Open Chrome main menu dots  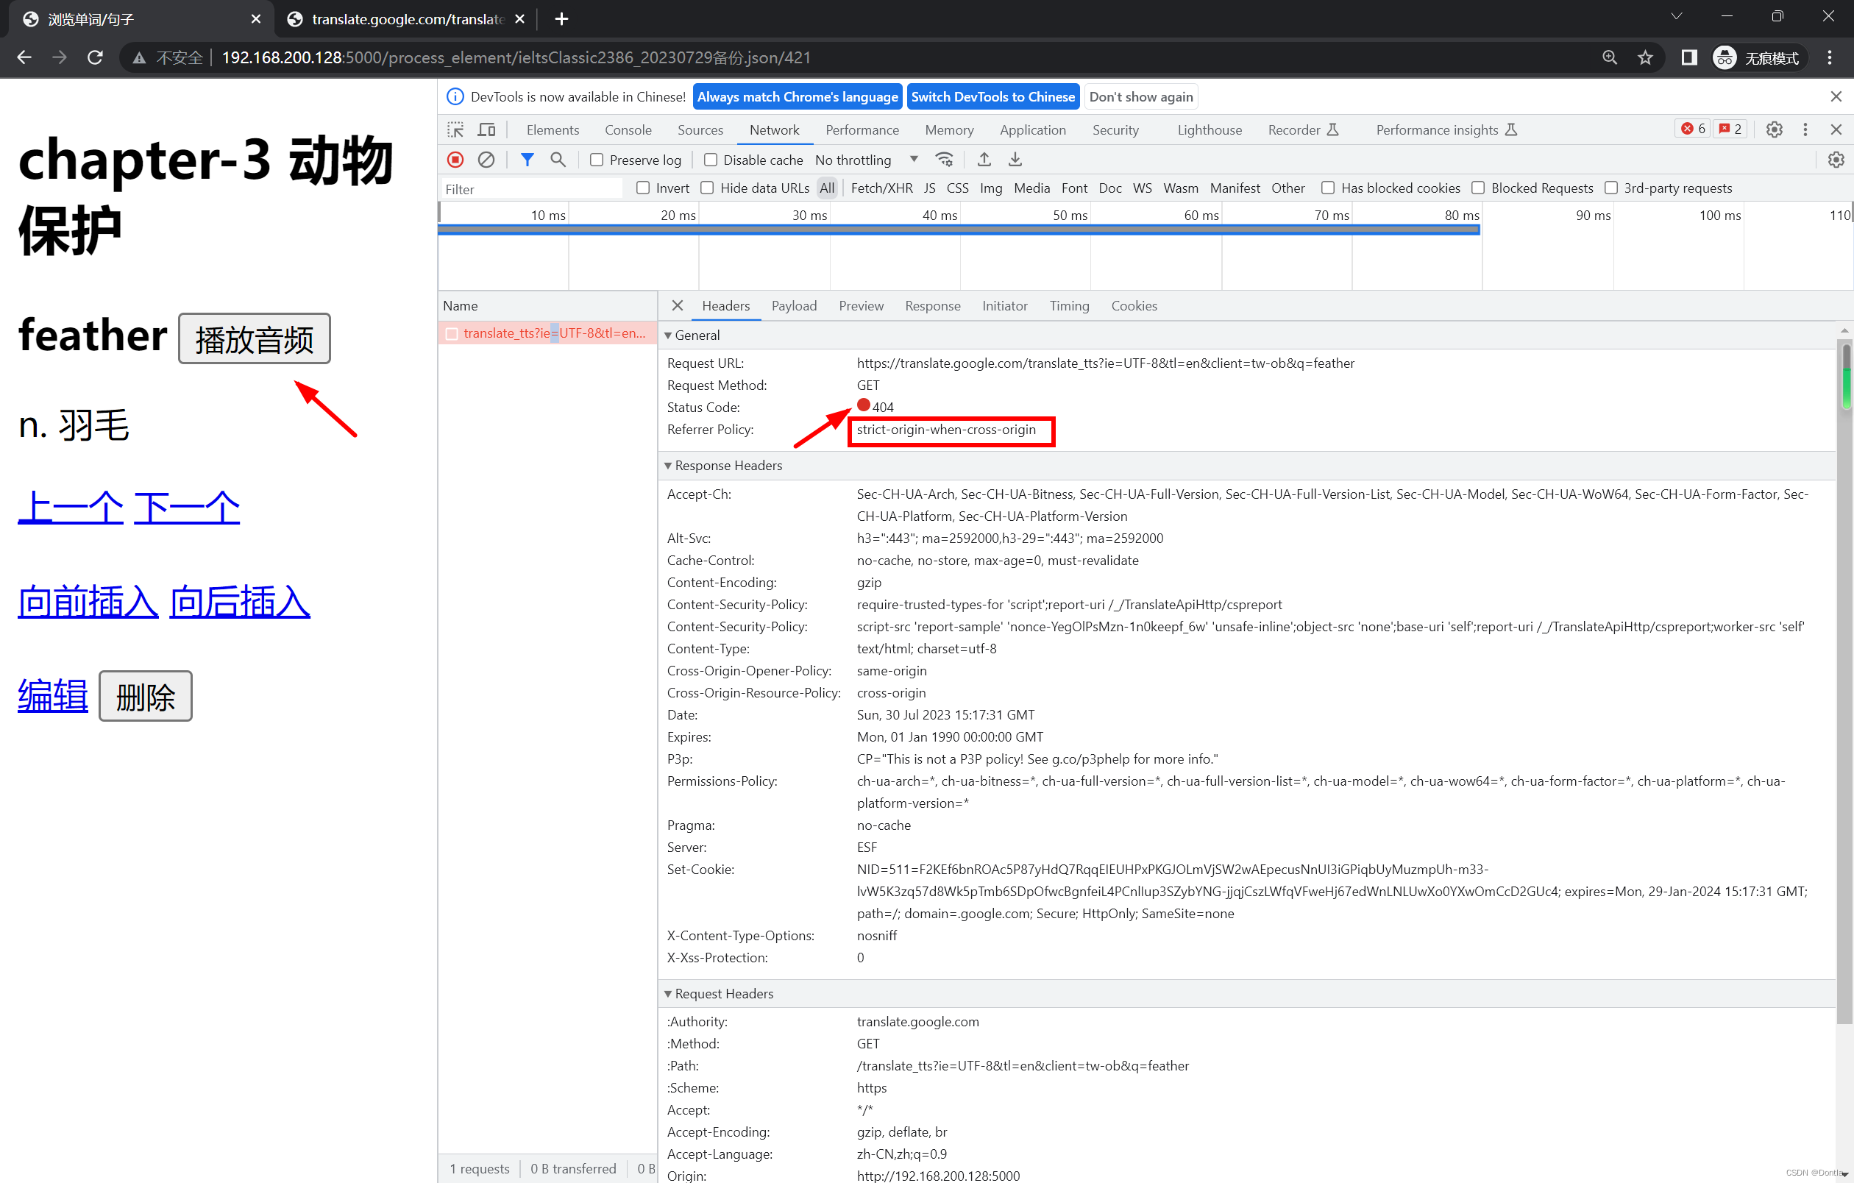pyautogui.click(x=1830, y=57)
